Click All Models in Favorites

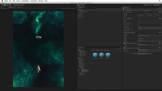(x=83, y=53)
